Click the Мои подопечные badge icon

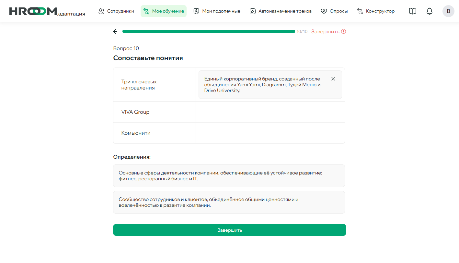pyautogui.click(x=196, y=11)
